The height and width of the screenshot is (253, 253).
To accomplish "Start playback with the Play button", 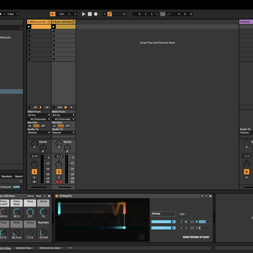I will tap(84, 14).
